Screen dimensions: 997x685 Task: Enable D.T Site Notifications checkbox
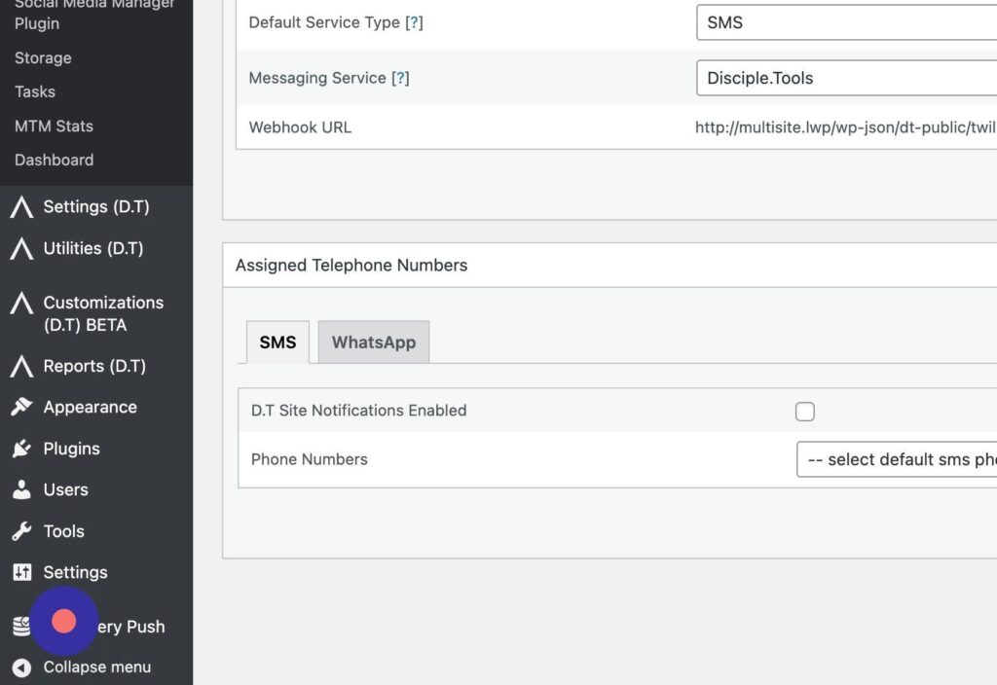(x=805, y=412)
